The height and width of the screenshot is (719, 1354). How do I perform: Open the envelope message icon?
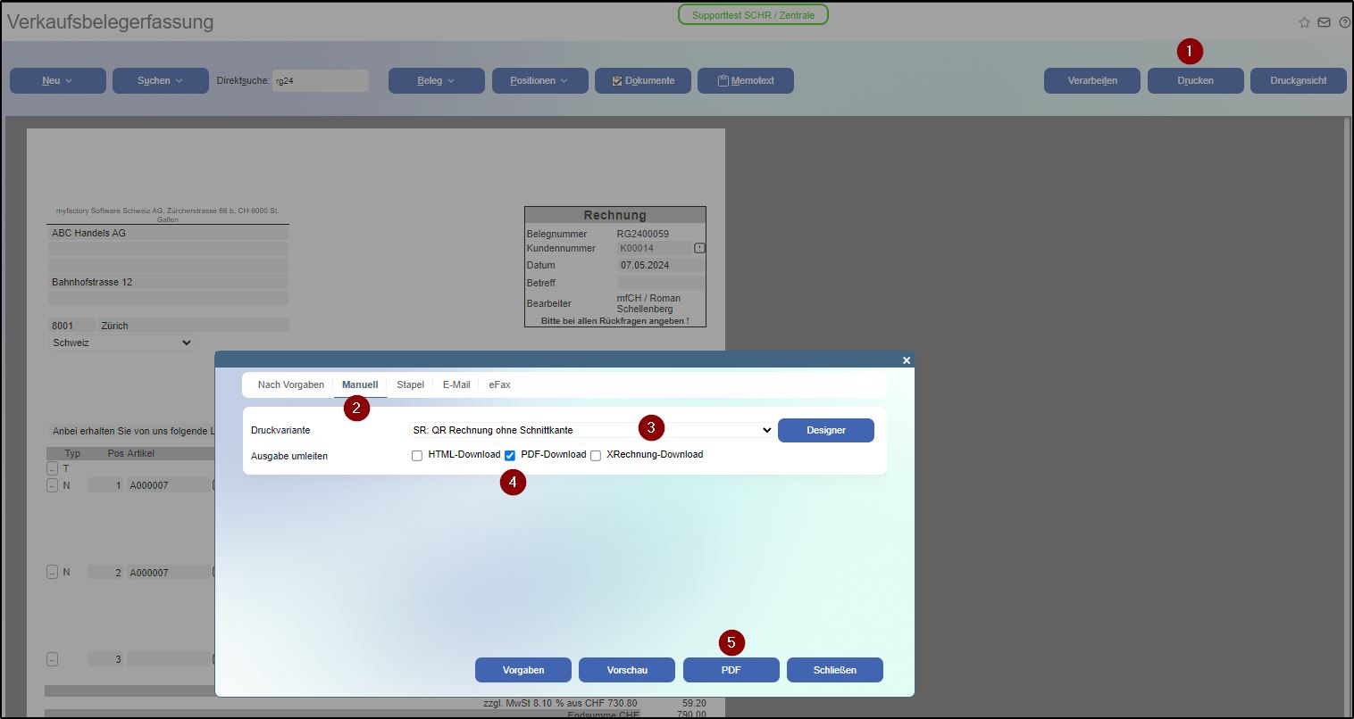[1325, 22]
